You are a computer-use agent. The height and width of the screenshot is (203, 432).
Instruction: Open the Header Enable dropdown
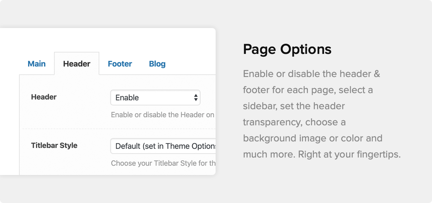(155, 98)
